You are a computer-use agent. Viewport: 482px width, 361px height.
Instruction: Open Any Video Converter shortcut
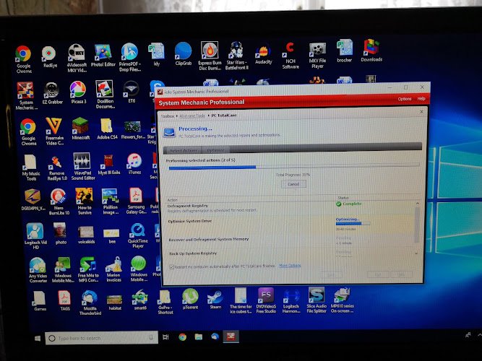pos(38,270)
